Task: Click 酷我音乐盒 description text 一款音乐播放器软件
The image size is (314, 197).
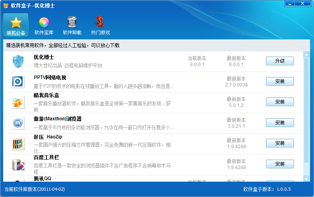Action: [102, 107]
